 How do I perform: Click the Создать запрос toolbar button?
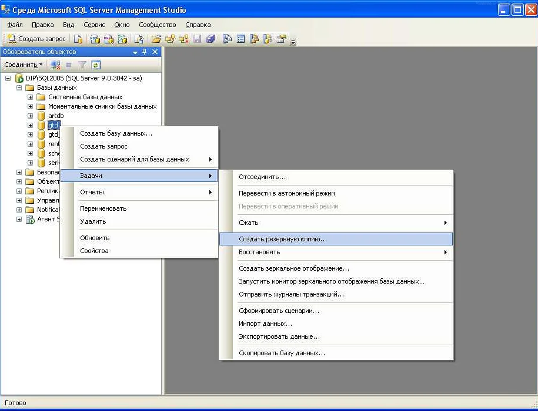(x=38, y=39)
